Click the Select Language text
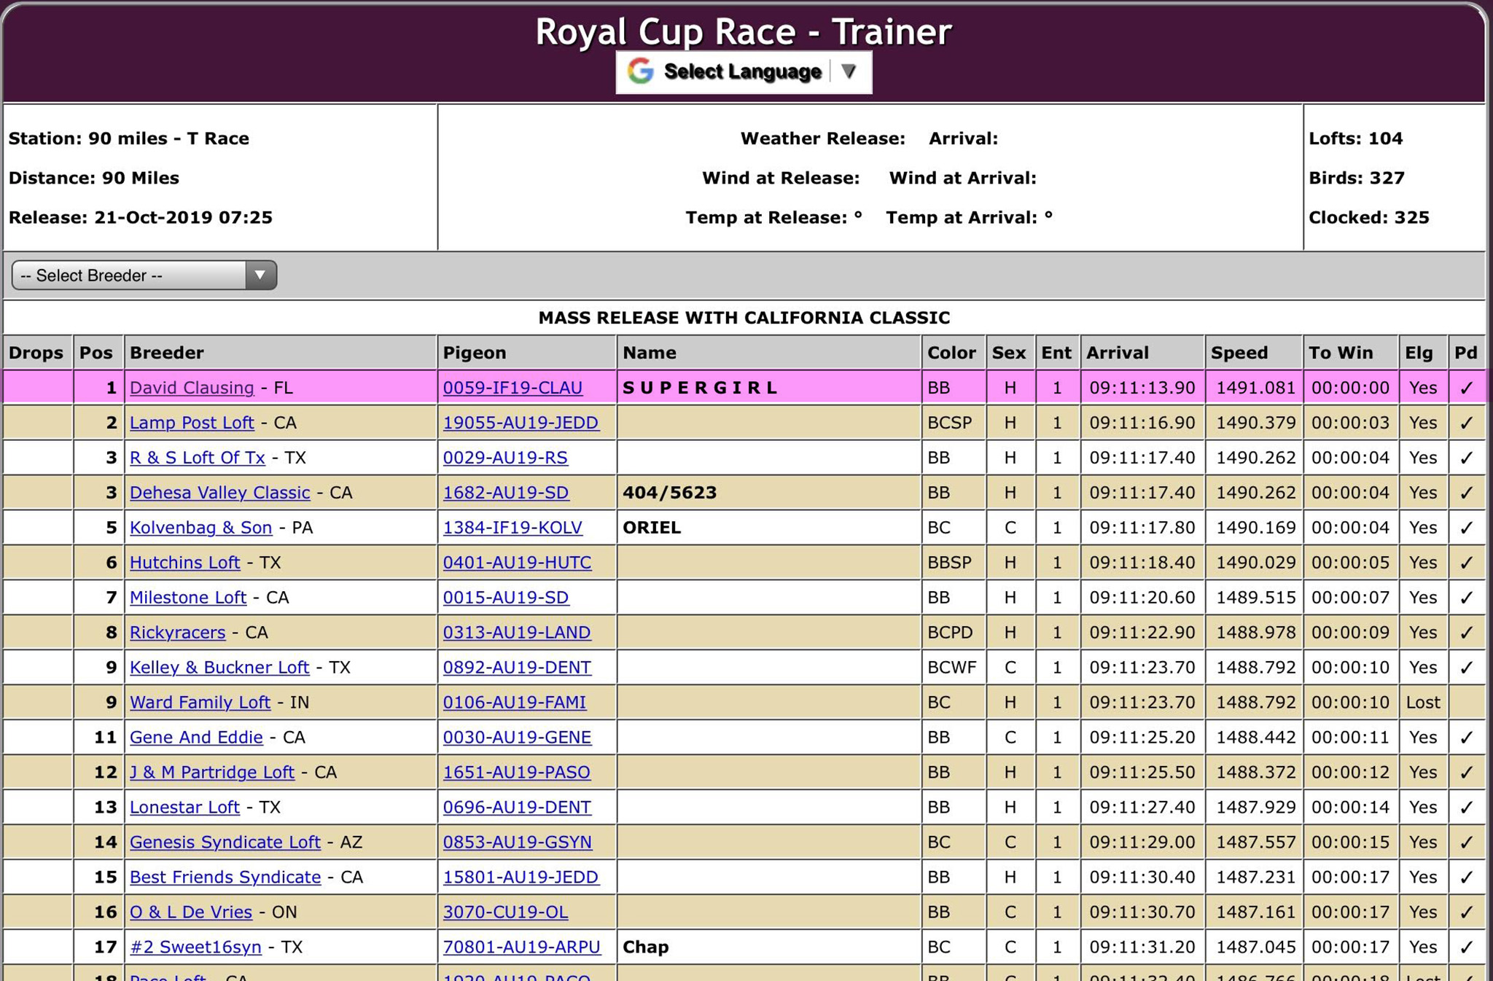This screenshot has height=981, width=1493. click(742, 71)
